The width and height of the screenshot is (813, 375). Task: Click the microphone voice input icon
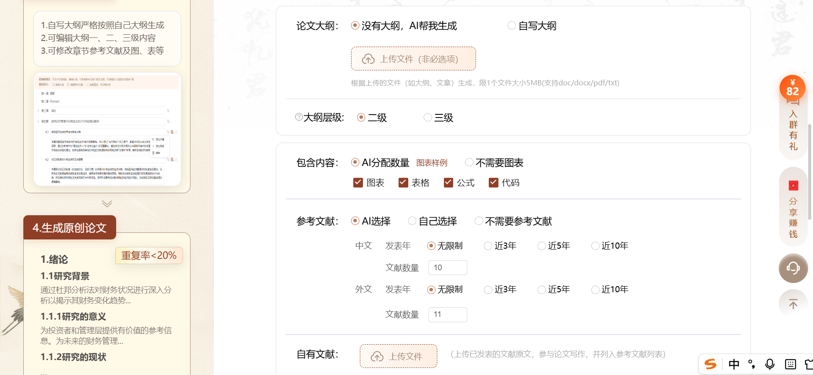click(770, 364)
